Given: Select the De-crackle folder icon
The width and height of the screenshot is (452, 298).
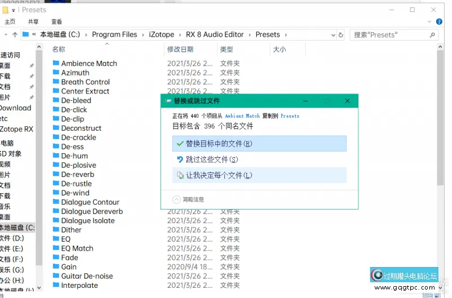Looking at the screenshot, I should coord(56,137).
